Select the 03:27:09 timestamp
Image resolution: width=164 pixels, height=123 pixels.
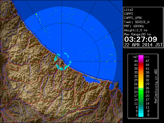tap(141, 39)
